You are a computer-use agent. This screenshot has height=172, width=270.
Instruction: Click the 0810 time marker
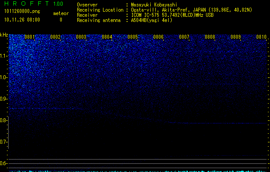click(x=261, y=37)
